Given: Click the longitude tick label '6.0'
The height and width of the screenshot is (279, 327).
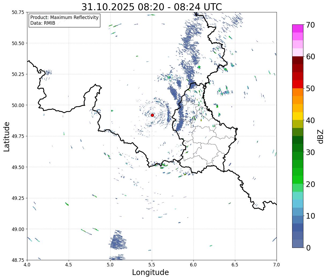Looking at the screenshot, I should pos(193,265).
